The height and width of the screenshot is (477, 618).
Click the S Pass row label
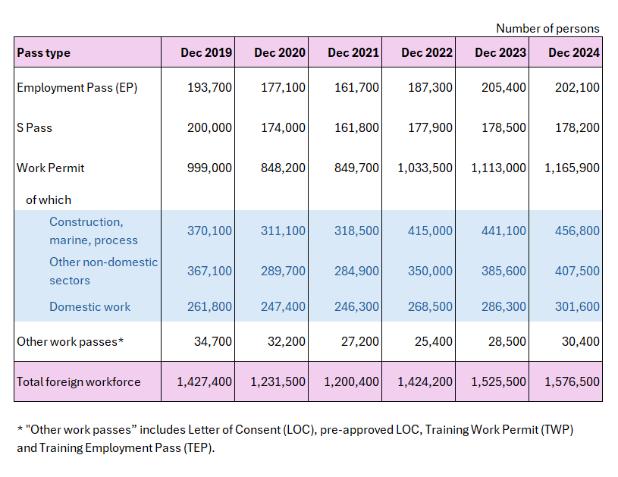tap(35, 127)
